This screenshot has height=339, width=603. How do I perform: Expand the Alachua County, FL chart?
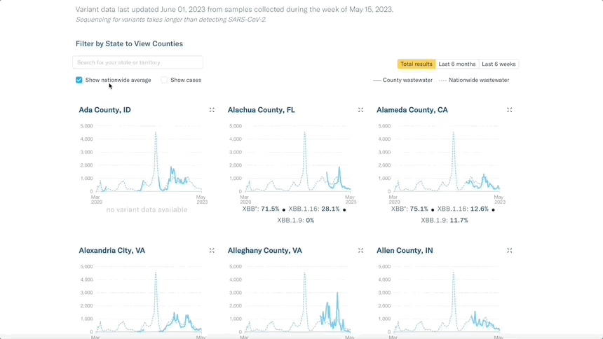click(360, 110)
